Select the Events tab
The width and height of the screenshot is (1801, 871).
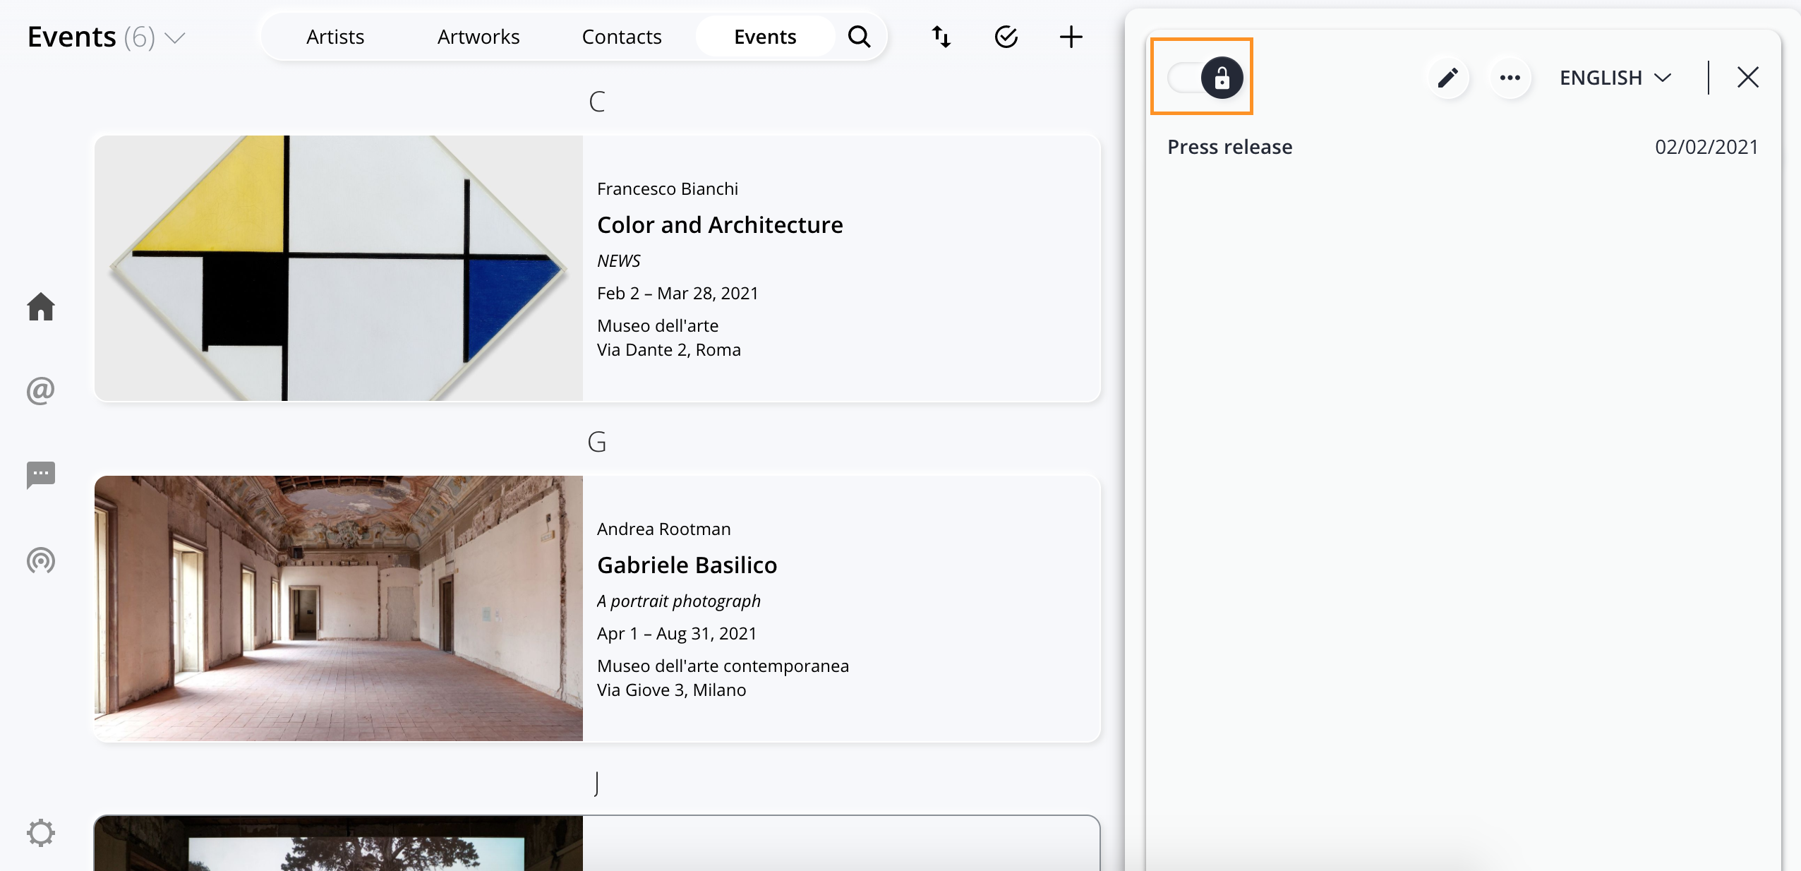(x=765, y=37)
